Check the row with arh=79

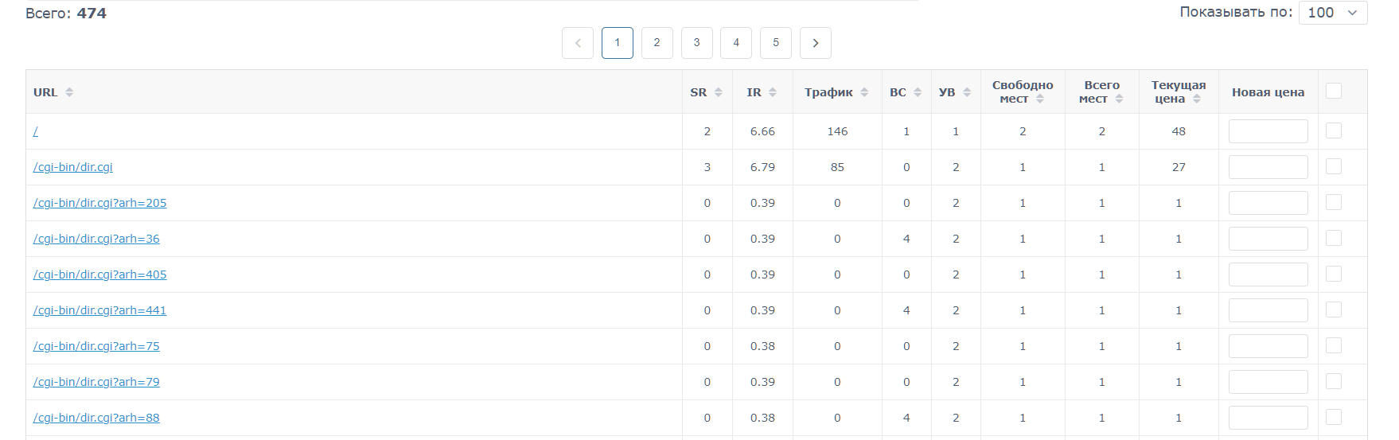(x=1334, y=381)
